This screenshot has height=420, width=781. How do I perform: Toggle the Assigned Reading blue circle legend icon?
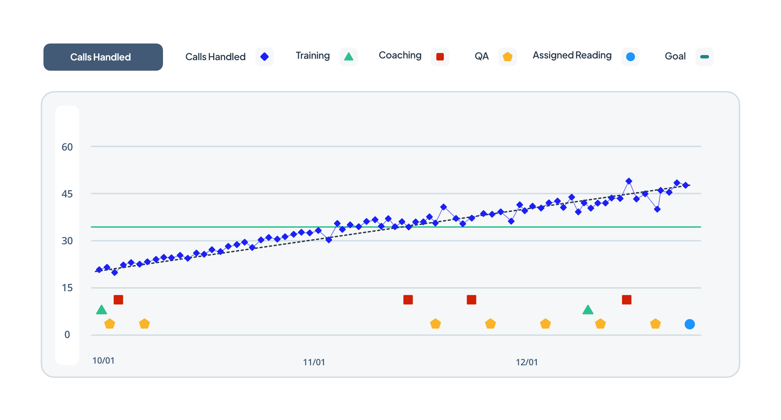tap(631, 57)
